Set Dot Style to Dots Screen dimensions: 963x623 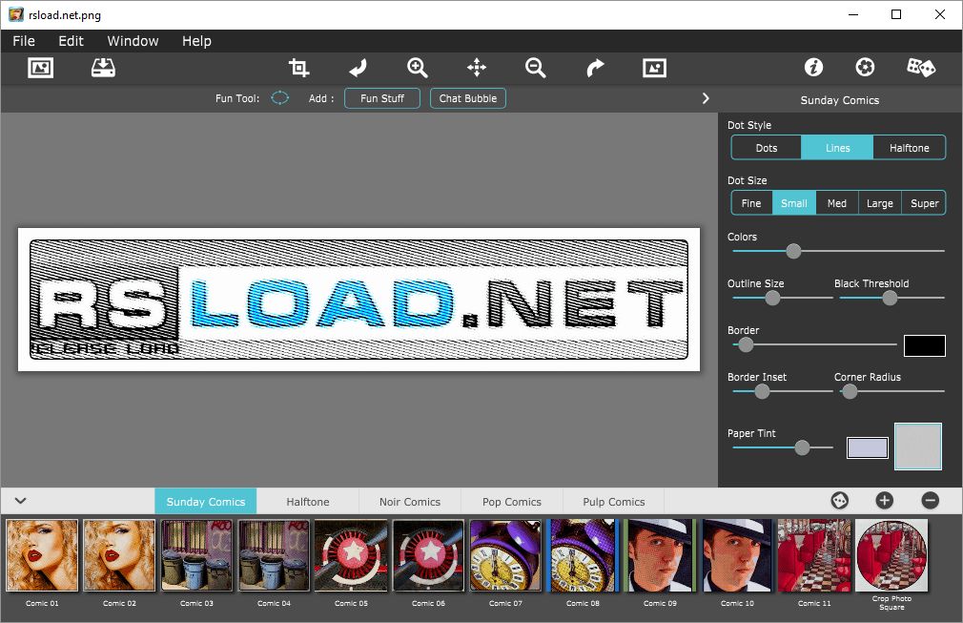click(767, 148)
